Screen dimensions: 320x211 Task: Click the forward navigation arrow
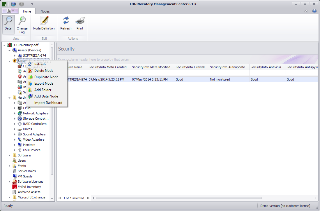pos(22,4)
